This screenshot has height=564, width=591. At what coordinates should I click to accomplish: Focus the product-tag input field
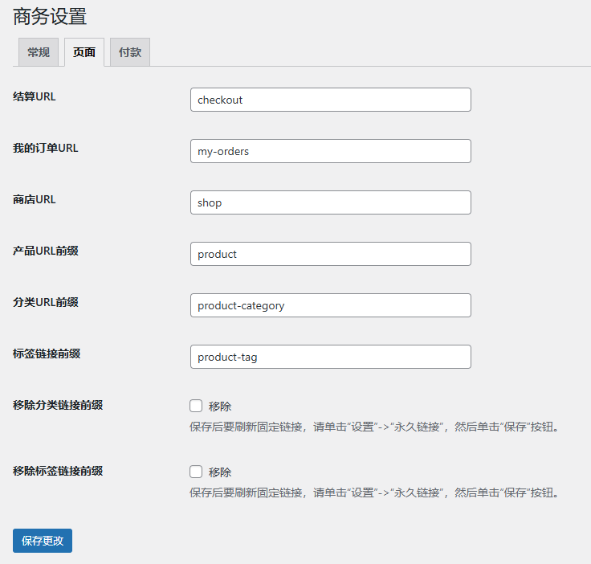(x=330, y=357)
